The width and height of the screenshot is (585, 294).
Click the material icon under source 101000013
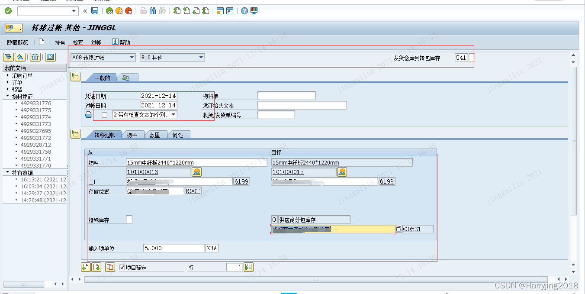pyautogui.click(x=196, y=172)
